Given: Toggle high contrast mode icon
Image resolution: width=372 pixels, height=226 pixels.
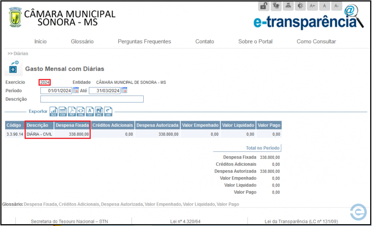Looking at the screenshot, I should pos(300,6).
